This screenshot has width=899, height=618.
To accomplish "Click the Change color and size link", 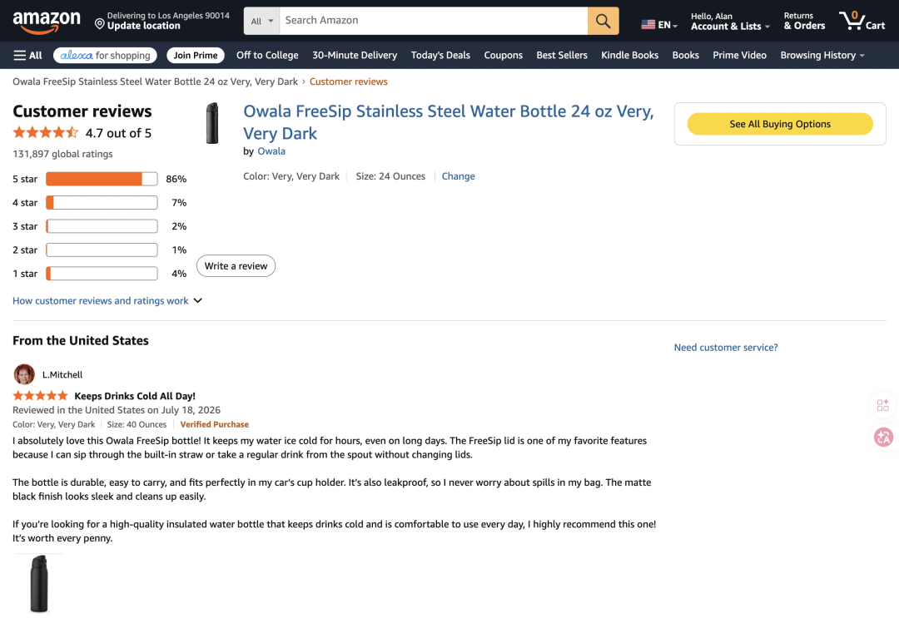I will click(x=458, y=176).
